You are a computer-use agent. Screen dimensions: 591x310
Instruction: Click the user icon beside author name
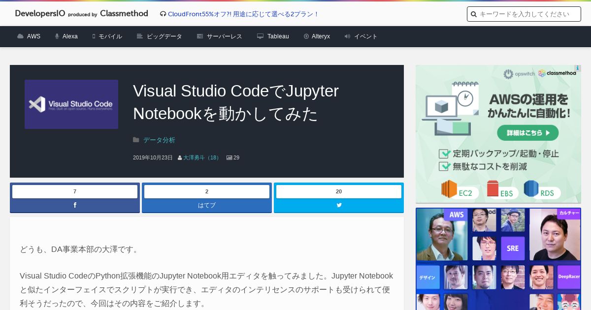180,158
